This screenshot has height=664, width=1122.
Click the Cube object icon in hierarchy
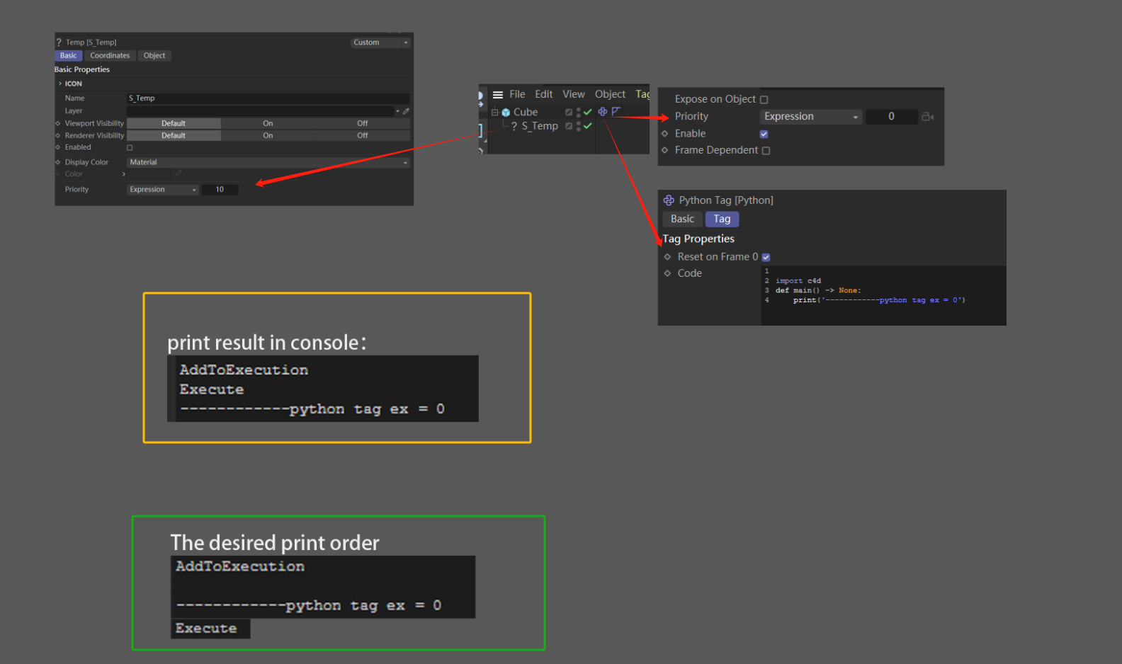point(506,113)
